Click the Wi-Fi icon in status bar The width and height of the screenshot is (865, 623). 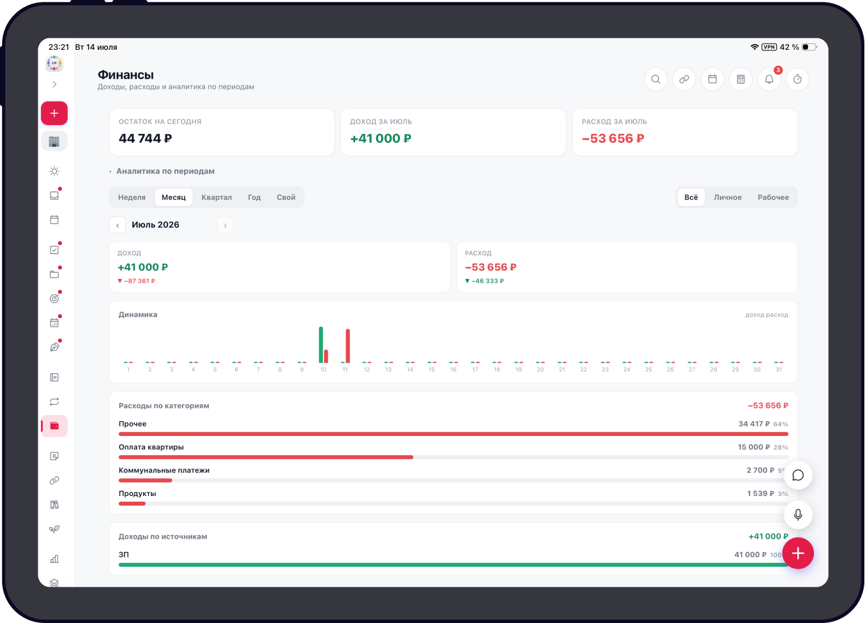point(754,47)
